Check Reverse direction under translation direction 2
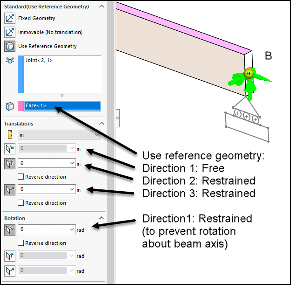291x285 pixels. [21, 176]
